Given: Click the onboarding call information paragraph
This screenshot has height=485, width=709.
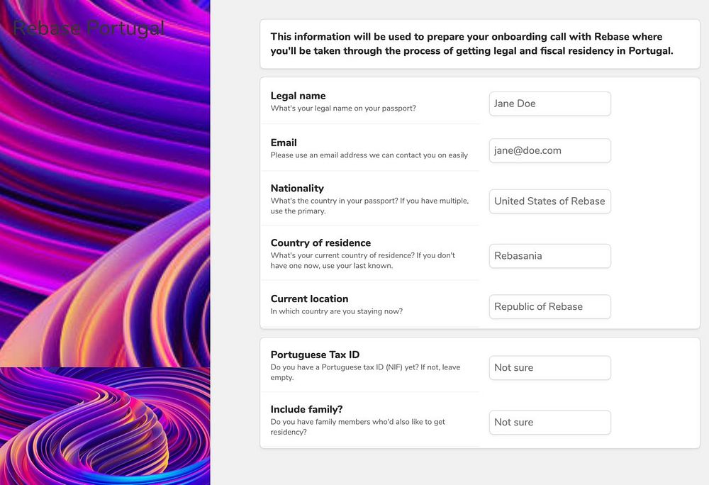Looking at the screenshot, I should click(x=472, y=44).
